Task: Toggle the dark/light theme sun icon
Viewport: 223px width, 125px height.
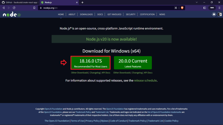Action: click(x=214, y=14)
